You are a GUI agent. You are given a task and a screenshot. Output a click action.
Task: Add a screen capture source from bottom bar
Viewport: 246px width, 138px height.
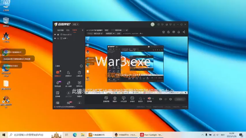106,99
